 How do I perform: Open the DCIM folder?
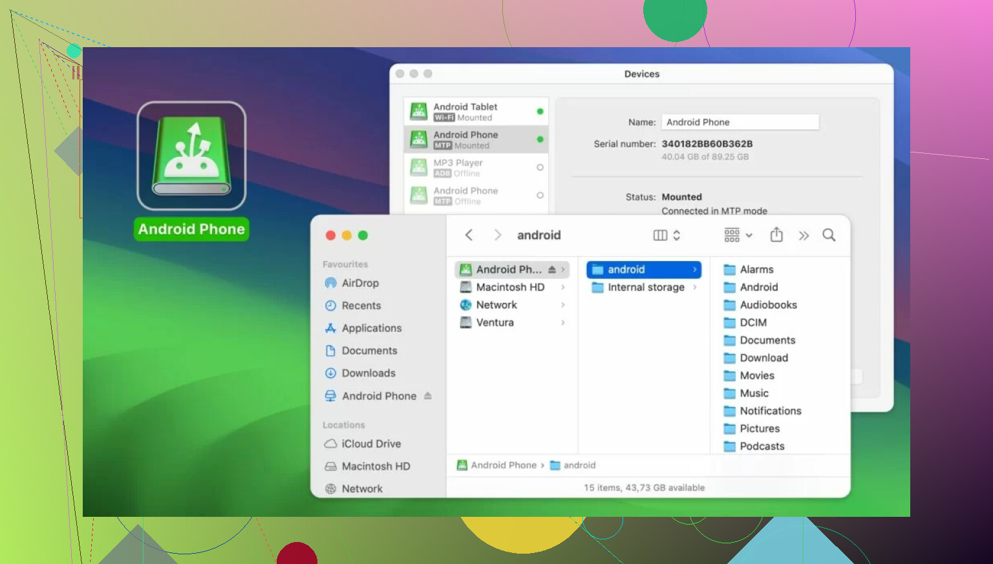745,322
